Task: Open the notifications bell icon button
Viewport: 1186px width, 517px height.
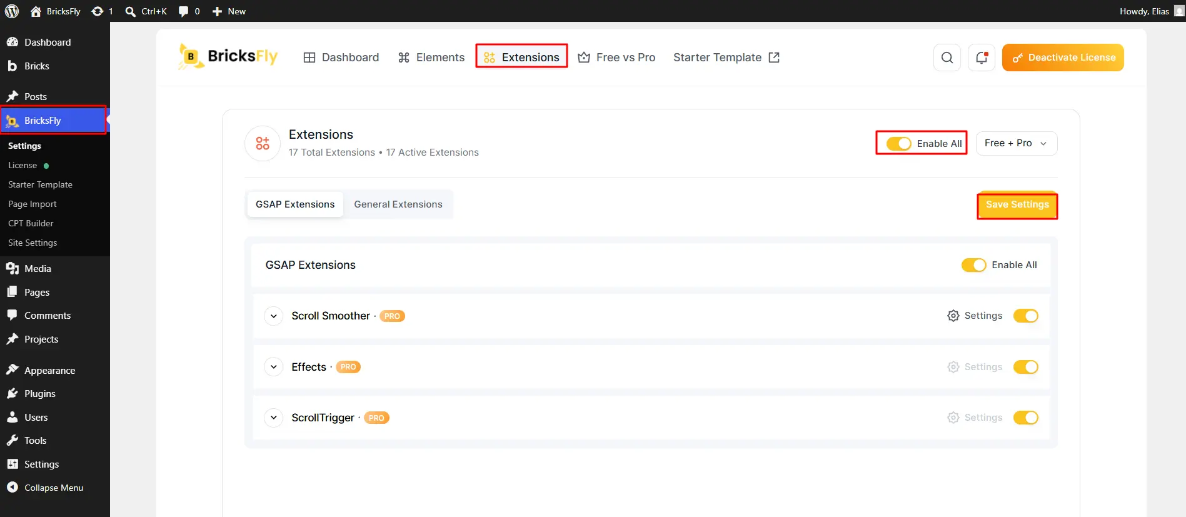Action: click(x=982, y=58)
